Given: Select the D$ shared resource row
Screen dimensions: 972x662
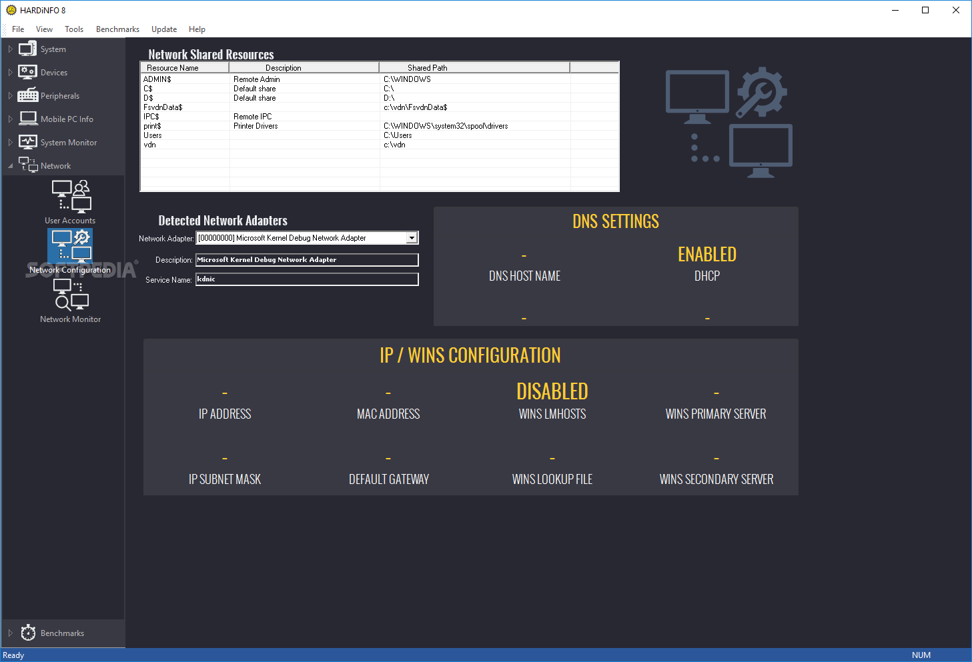Looking at the screenshot, I should click(x=380, y=97).
